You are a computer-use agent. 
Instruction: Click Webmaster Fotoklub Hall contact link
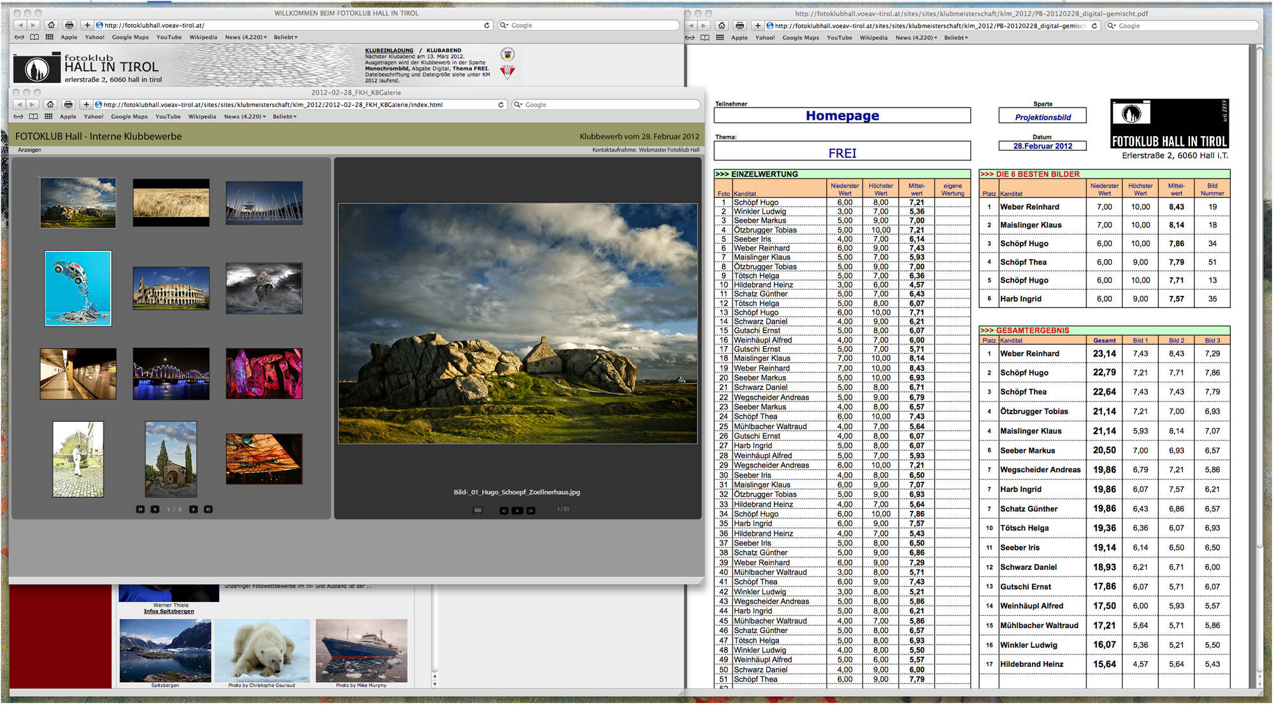coord(669,150)
